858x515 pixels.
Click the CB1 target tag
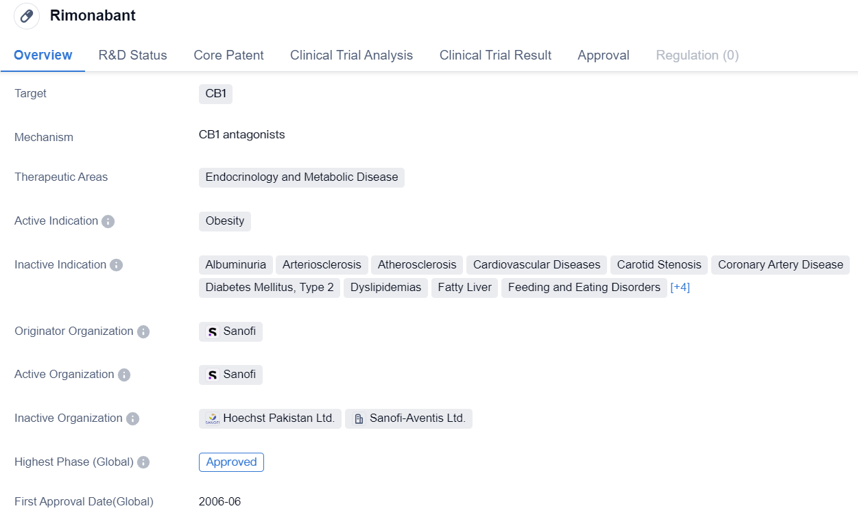215,94
